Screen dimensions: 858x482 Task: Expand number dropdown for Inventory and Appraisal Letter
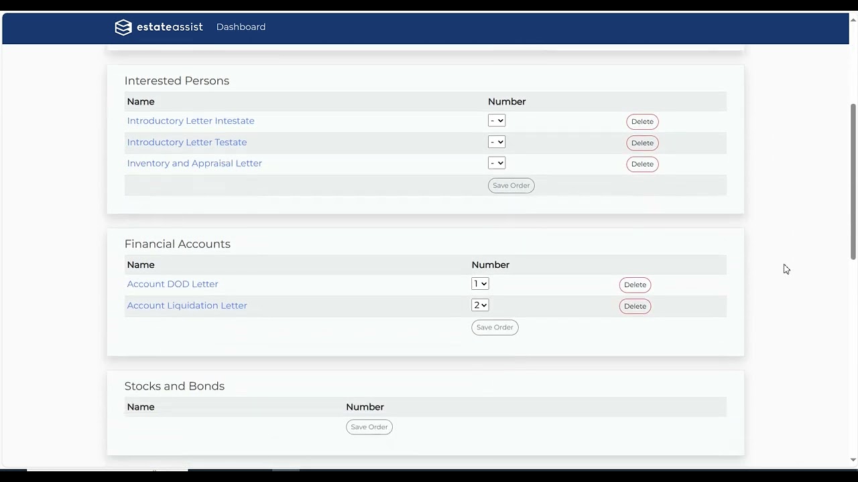(497, 163)
